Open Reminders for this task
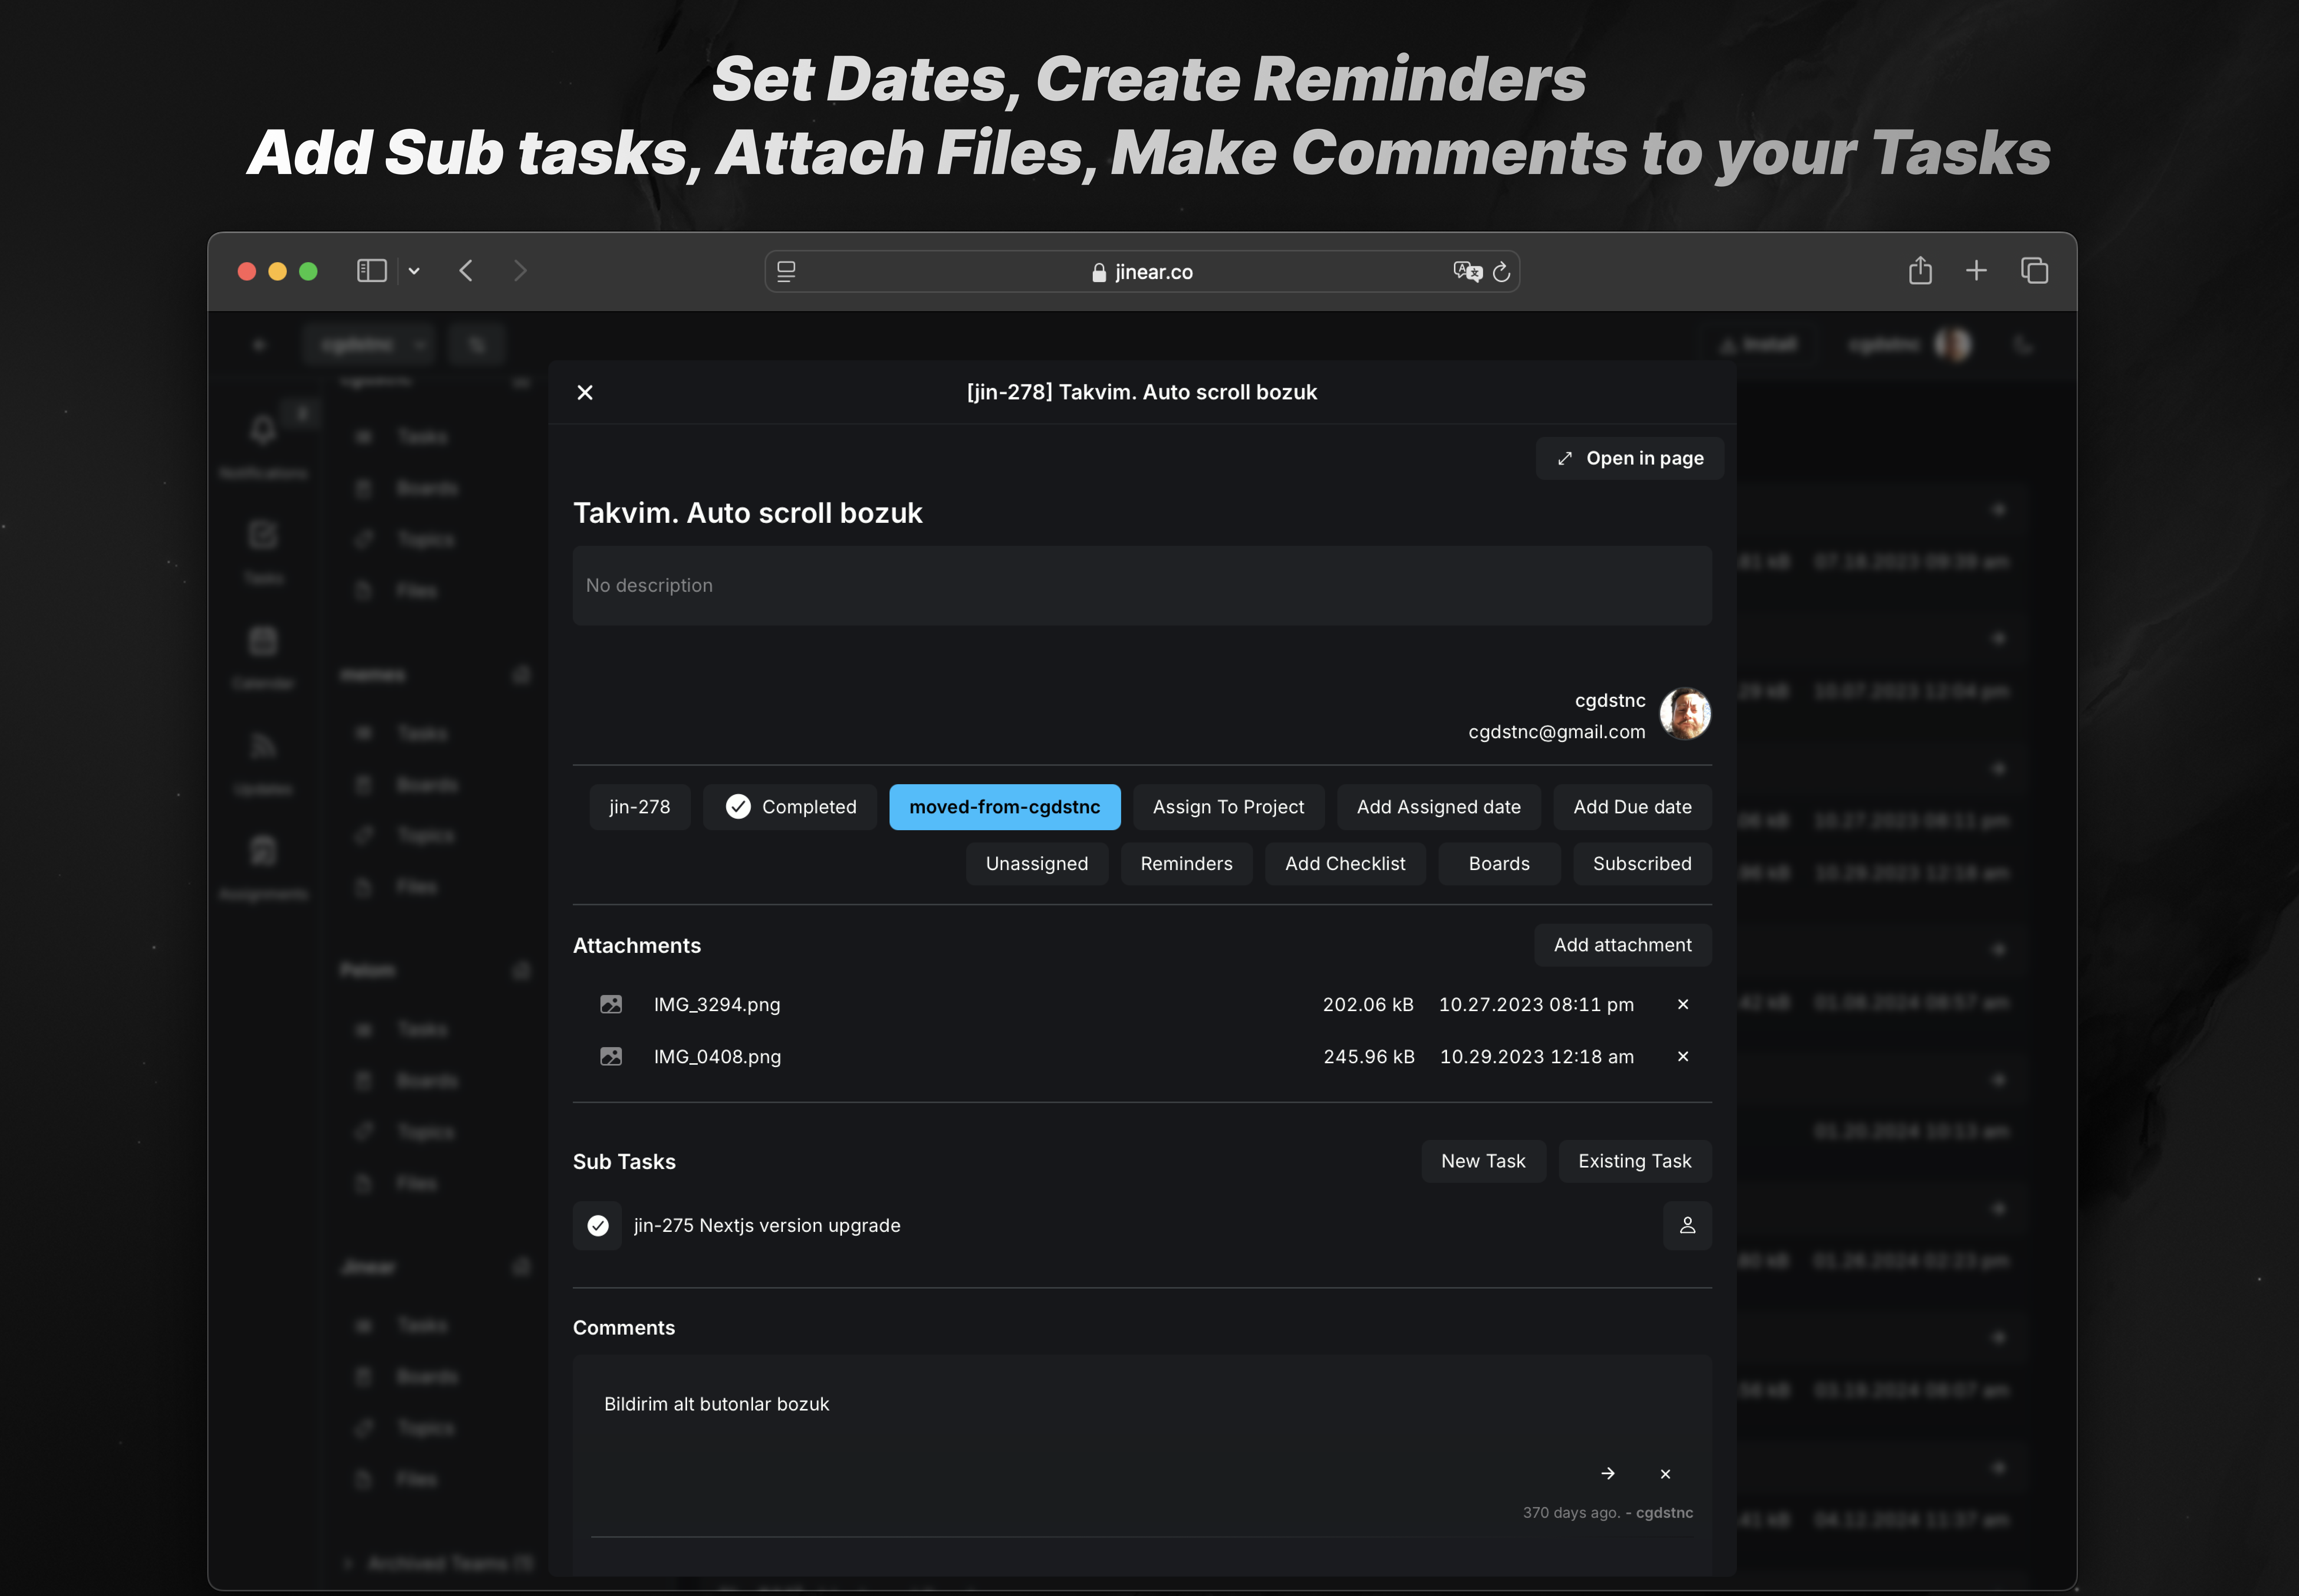Image resolution: width=2299 pixels, height=1596 pixels. (1187, 864)
